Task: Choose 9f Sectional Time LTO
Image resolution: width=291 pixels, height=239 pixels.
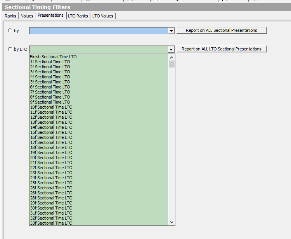Action: (99, 102)
